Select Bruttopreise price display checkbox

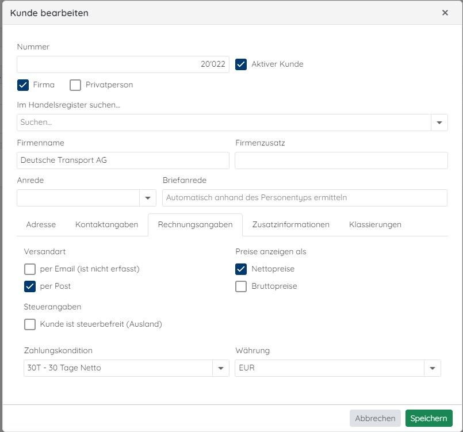coord(241,286)
